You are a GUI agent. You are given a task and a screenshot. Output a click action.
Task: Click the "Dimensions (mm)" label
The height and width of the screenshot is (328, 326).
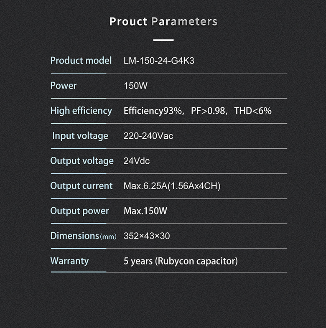[83, 236]
